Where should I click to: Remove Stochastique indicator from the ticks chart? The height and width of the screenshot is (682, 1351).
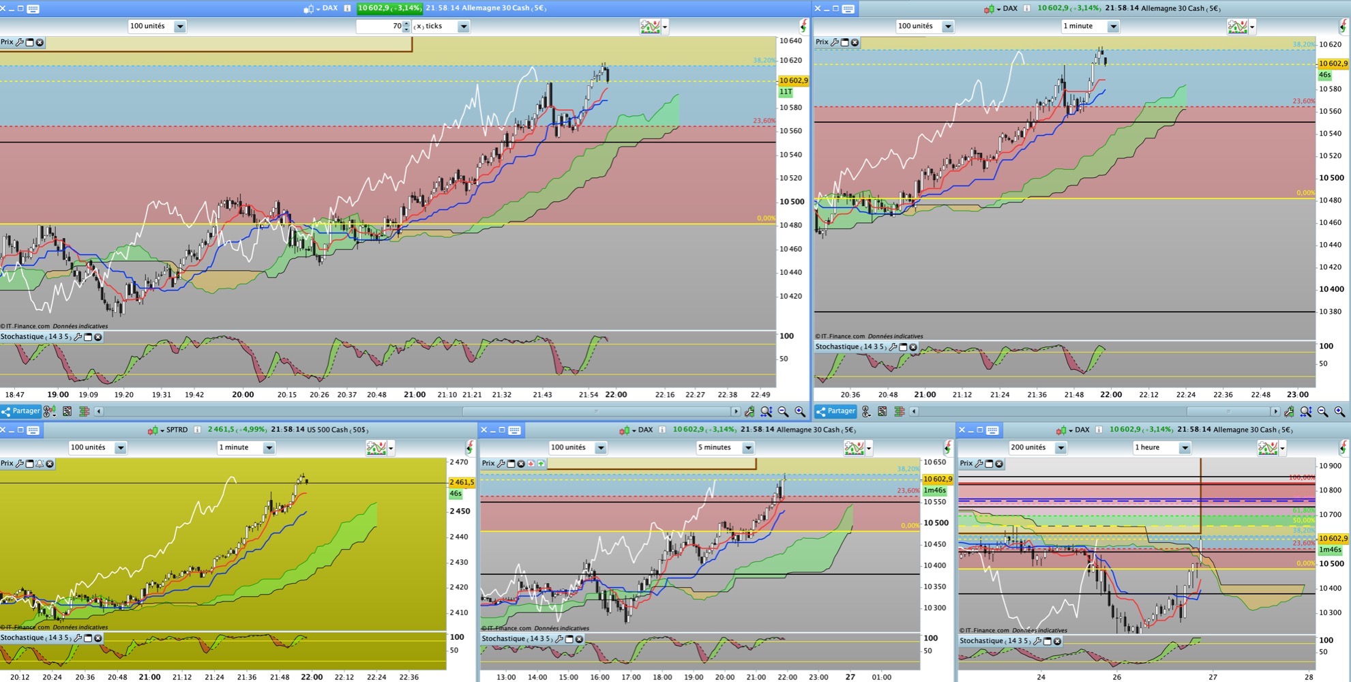point(98,337)
